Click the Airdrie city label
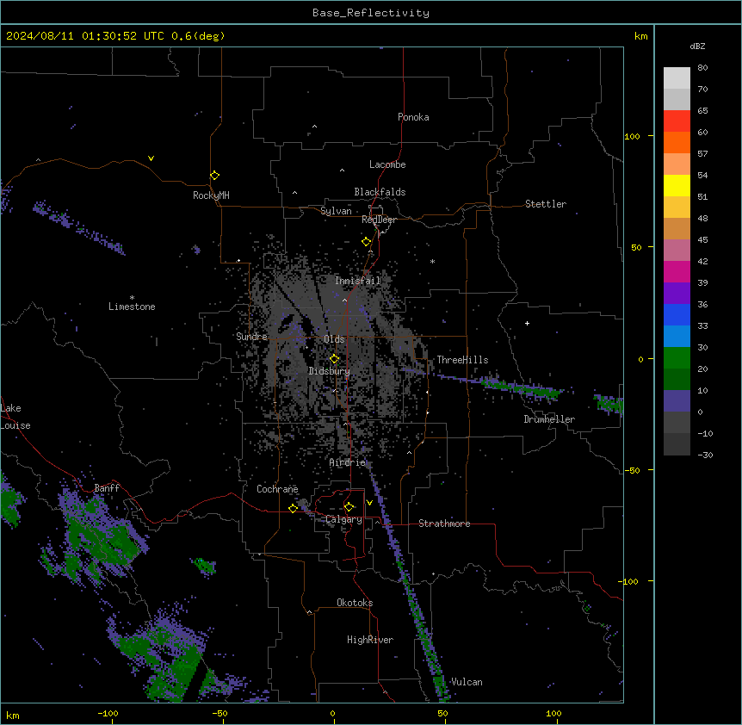The image size is (742, 725). click(x=348, y=462)
